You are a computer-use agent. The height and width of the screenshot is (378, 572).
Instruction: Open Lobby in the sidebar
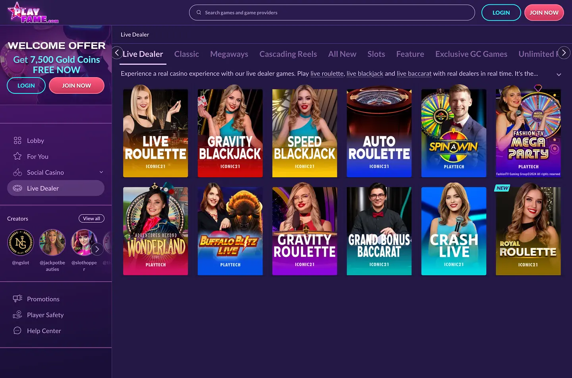[56, 140]
